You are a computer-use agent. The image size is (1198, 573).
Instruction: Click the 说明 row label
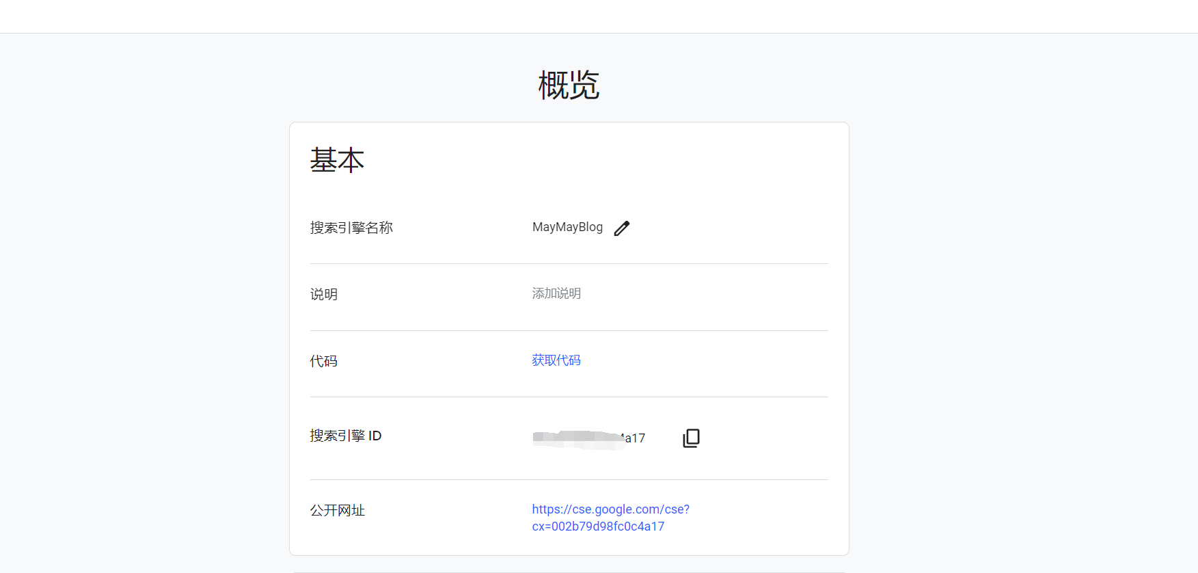(x=324, y=294)
